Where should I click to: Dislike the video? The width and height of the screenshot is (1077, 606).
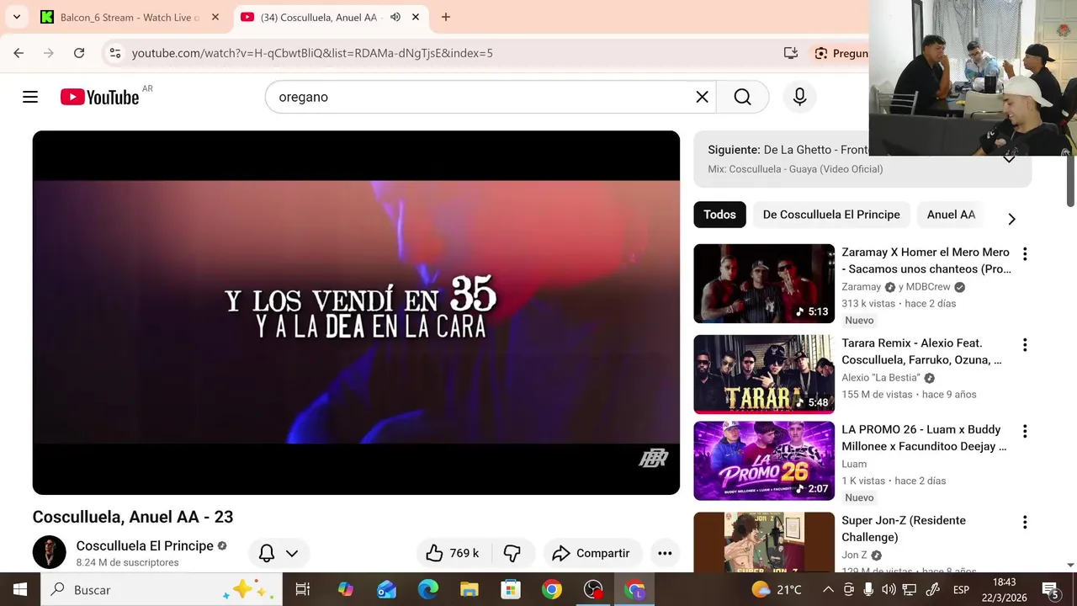[512, 553]
